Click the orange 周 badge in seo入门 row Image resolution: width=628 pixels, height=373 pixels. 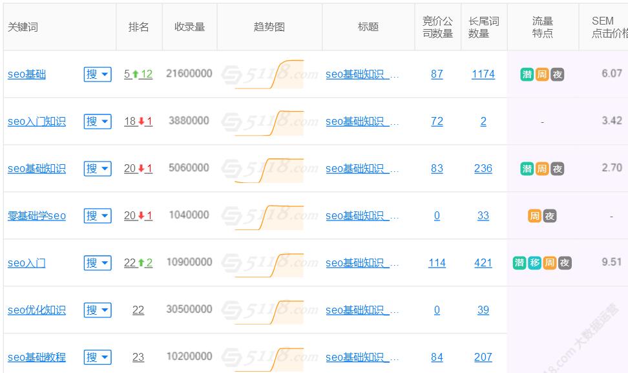click(549, 263)
